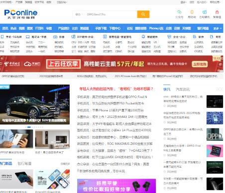Select the 快讯 tab in news panel
This screenshot has width=225, height=193.
pyautogui.click(x=167, y=90)
